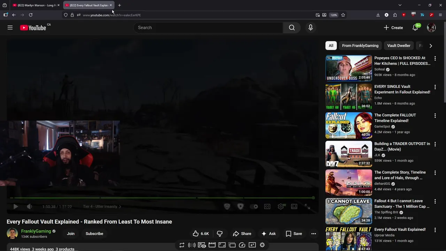Click the site padlock icon
Image resolution: width=446 pixels, height=251 pixels.
pyautogui.click(x=72, y=15)
